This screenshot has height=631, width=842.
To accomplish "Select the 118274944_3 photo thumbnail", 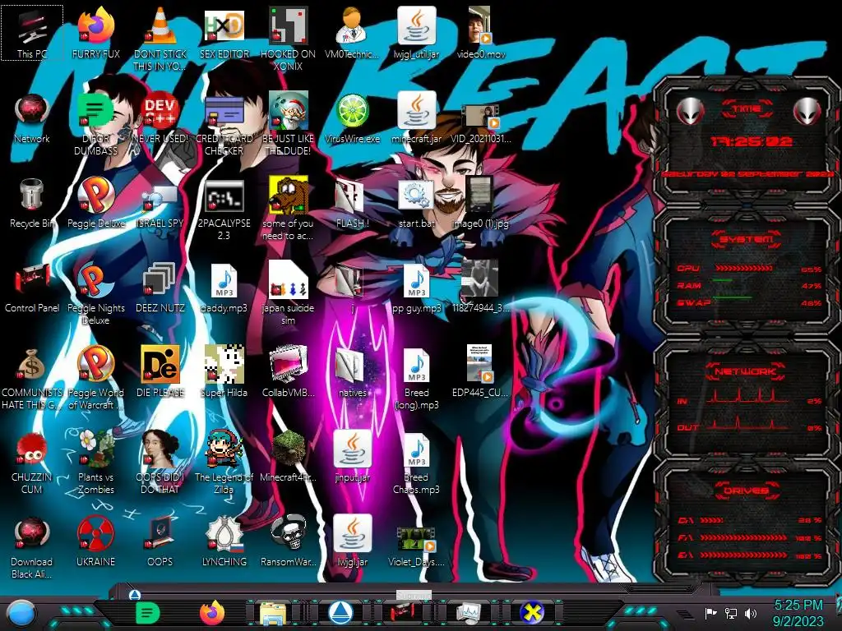I will point(480,288).
